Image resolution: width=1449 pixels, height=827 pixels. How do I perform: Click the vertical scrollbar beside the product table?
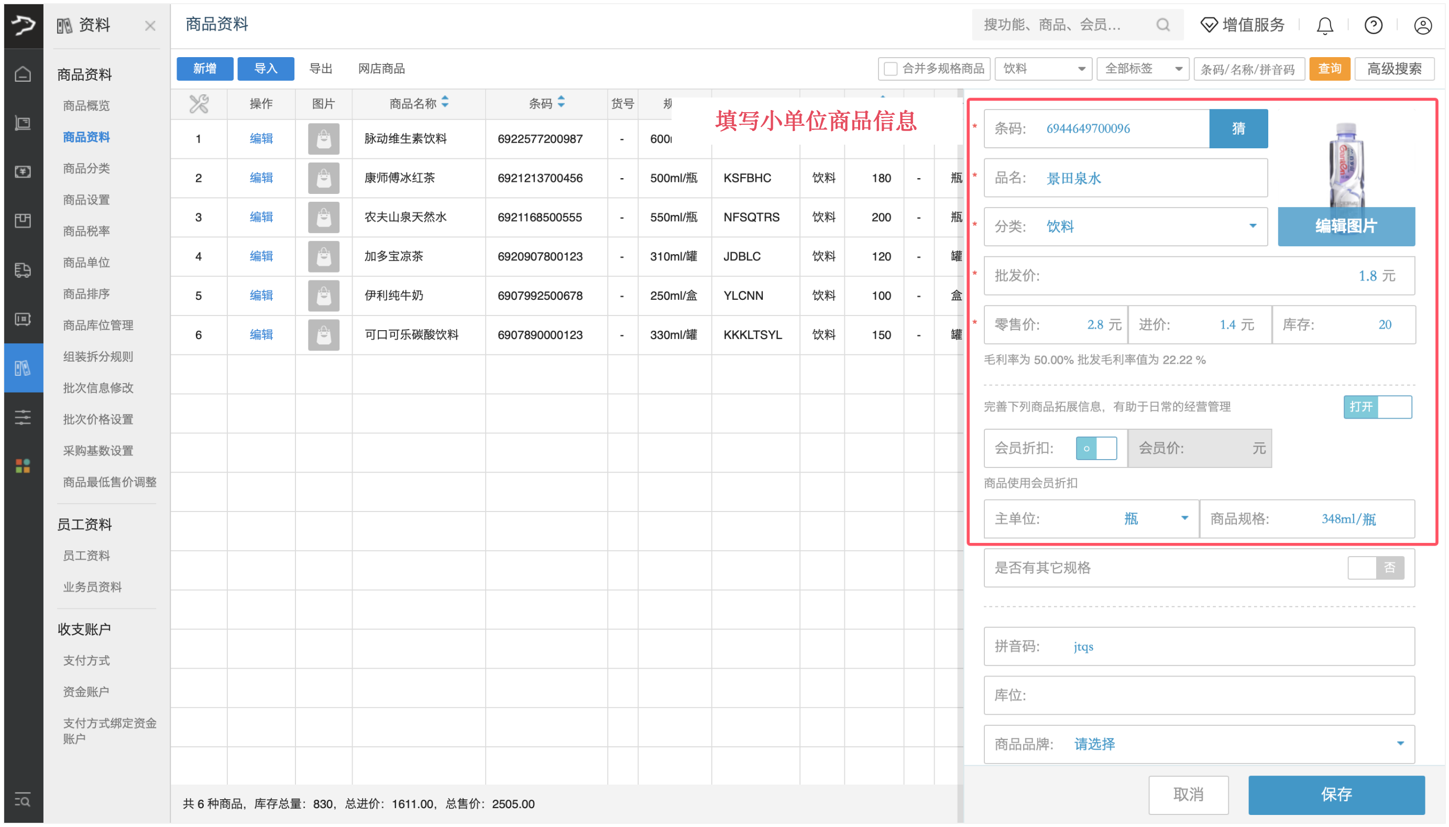pyautogui.click(x=960, y=454)
